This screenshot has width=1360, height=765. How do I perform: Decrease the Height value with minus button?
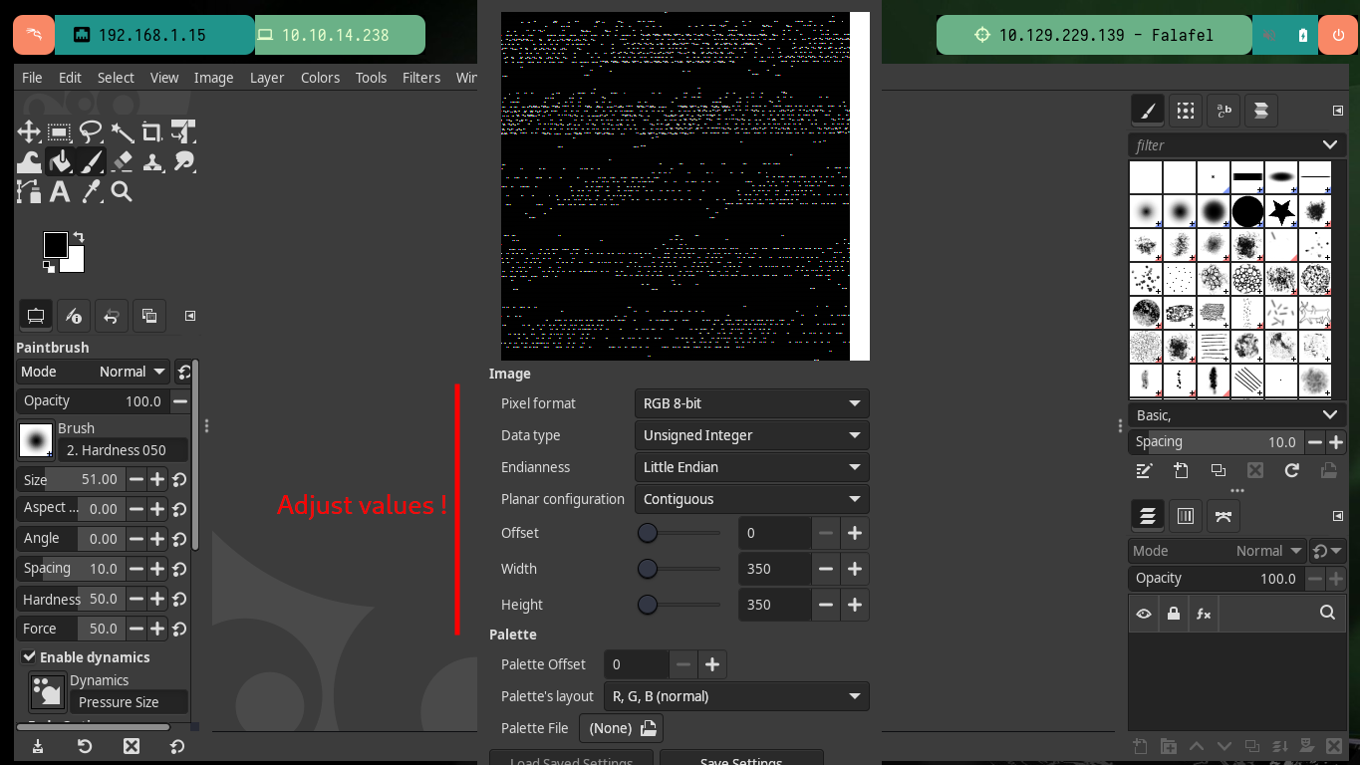pyautogui.click(x=826, y=605)
